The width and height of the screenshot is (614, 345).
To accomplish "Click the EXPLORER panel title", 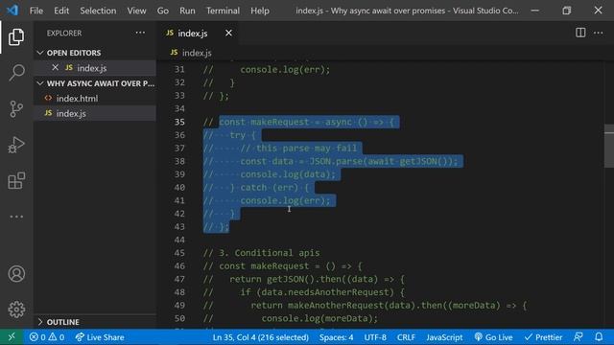I will point(64,34).
